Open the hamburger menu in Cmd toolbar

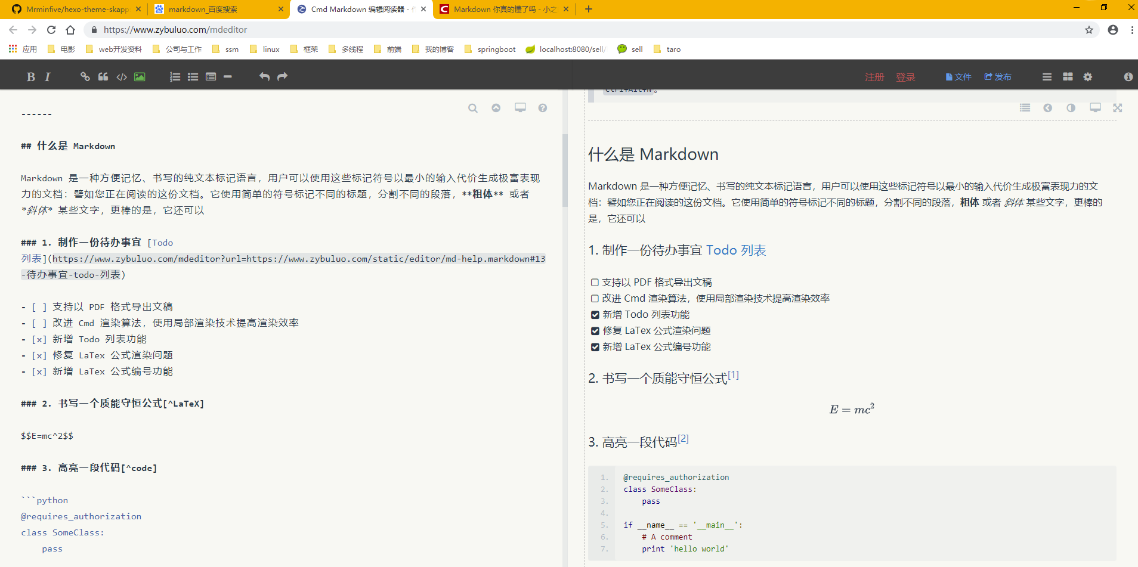pos(1047,77)
